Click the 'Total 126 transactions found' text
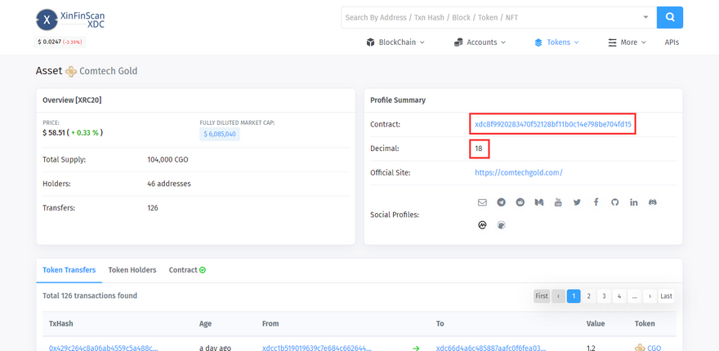 90,295
